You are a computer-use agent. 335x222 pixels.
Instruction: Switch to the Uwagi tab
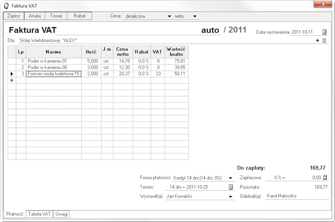point(62,214)
